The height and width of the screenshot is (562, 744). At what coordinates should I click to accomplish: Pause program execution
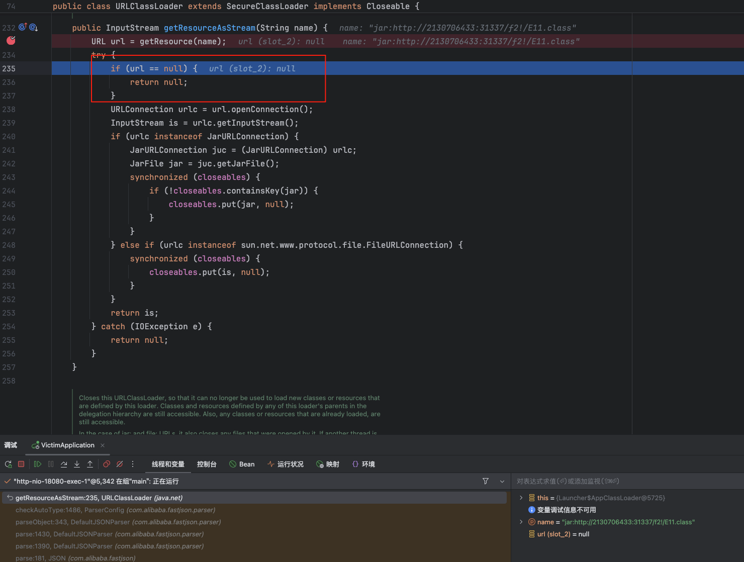pyautogui.click(x=51, y=464)
